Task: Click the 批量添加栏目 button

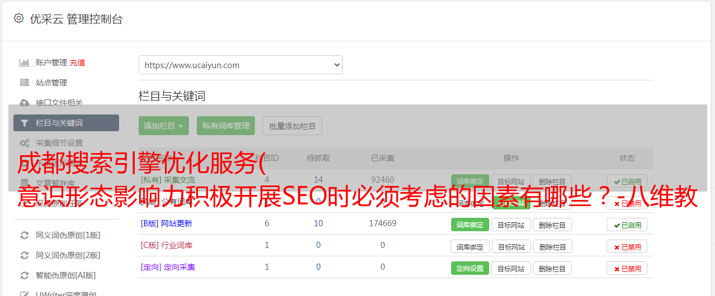Action: [x=292, y=126]
